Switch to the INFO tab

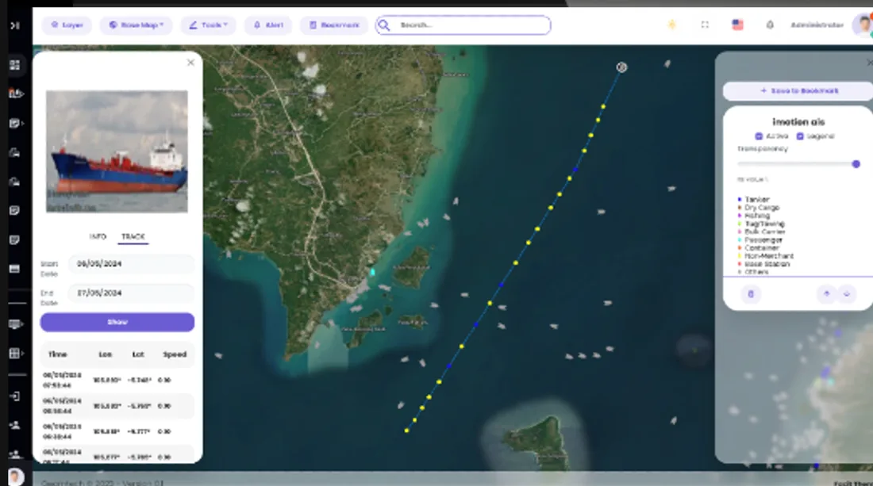click(x=98, y=236)
